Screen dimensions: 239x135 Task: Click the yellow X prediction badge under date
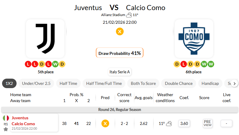coord(119,31)
